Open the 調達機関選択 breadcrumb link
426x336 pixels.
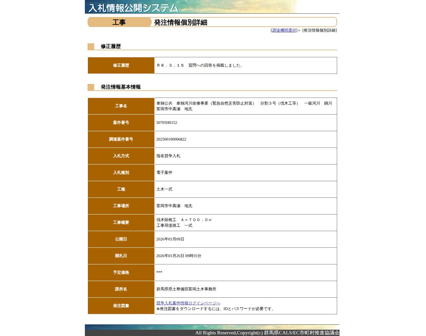click(x=284, y=30)
